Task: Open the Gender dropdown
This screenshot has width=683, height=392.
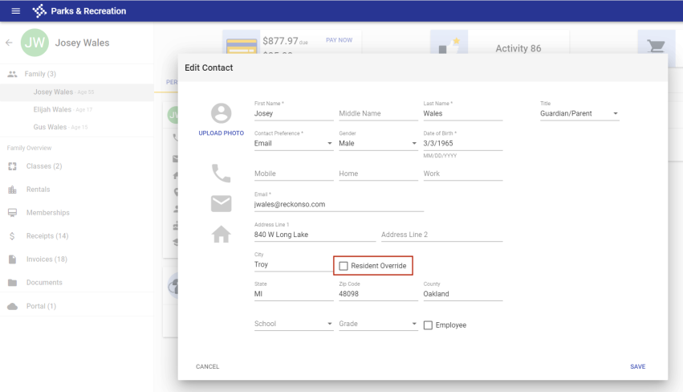Action: (377, 144)
